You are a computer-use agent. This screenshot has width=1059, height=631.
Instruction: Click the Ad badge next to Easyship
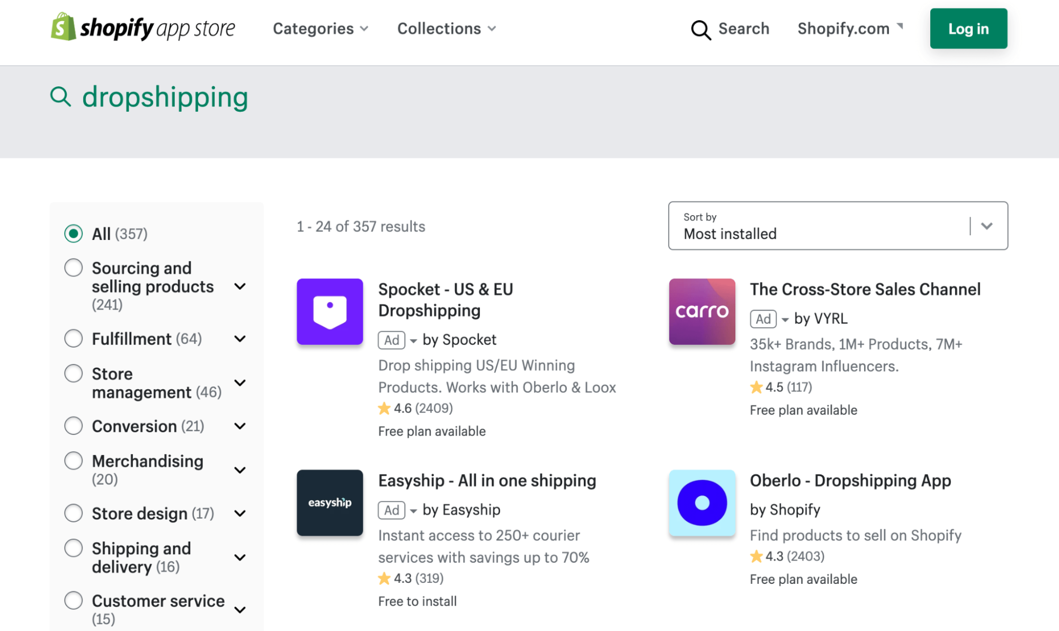point(391,510)
